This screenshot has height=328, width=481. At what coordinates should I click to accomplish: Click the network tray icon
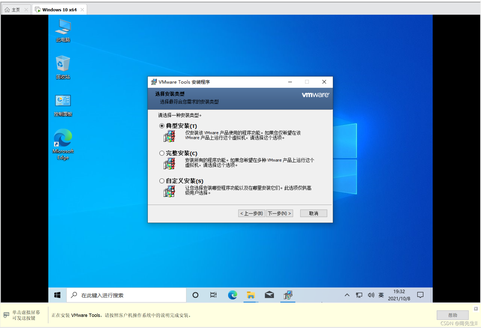(x=359, y=295)
